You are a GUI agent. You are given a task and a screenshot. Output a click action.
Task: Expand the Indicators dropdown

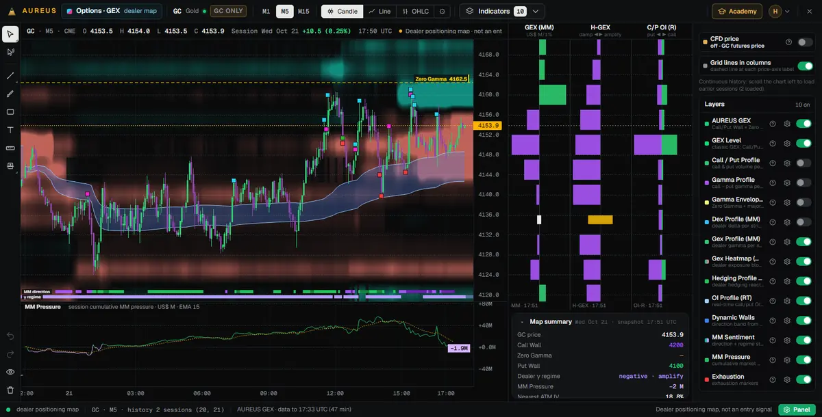(502, 12)
